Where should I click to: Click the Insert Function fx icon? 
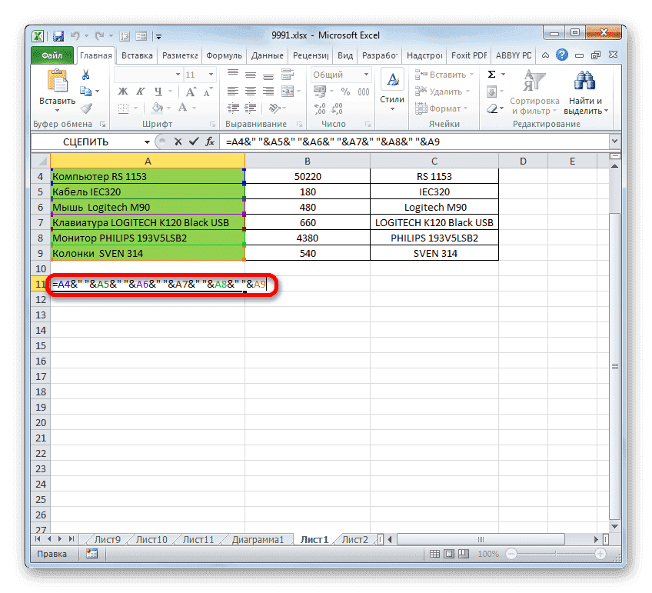(x=211, y=141)
